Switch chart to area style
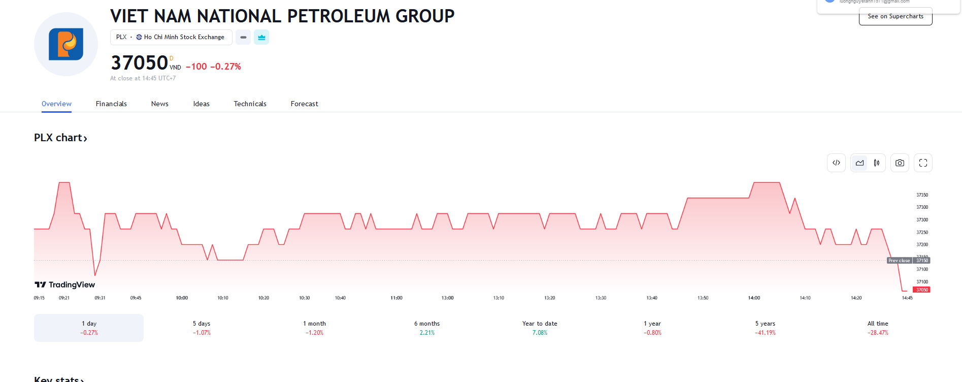The height and width of the screenshot is (382, 962). [x=859, y=163]
